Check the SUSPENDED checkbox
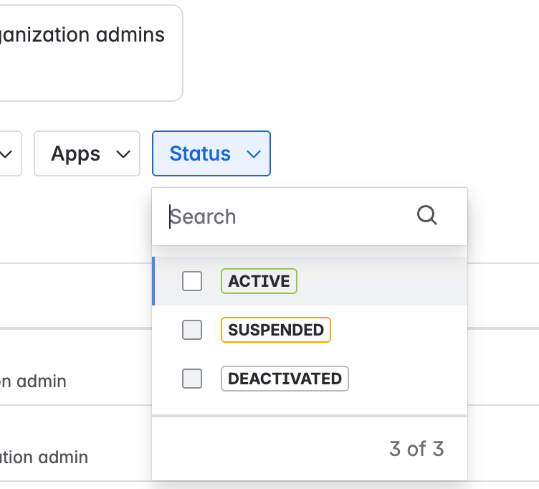The height and width of the screenshot is (489, 539). point(192,330)
